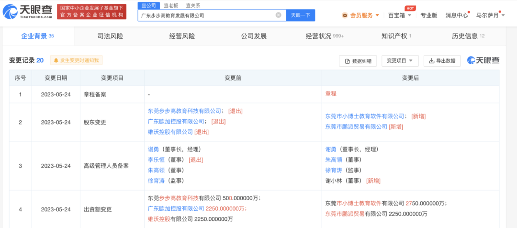Image resolution: width=517 pixels, height=228 pixels.
Task: Select the 司法风险 tab
Action: [x=111, y=36]
